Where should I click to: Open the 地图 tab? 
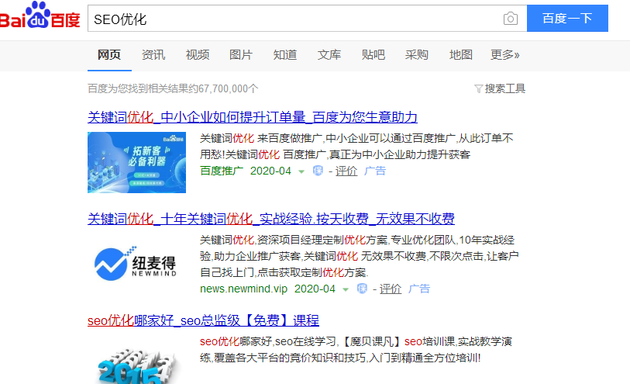[461, 54]
